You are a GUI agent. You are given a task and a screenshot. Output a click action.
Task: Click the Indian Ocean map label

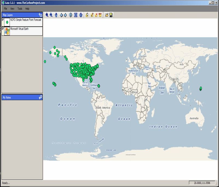tap(163, 127)
